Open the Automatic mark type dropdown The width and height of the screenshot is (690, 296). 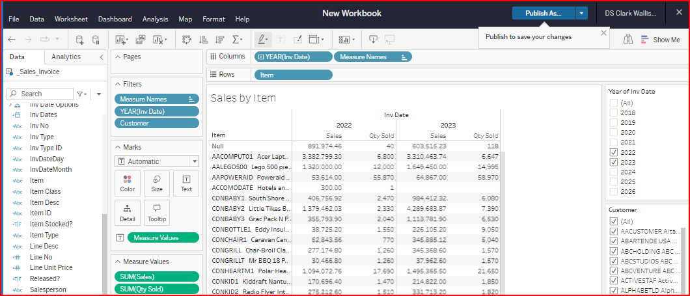(157, 161)
